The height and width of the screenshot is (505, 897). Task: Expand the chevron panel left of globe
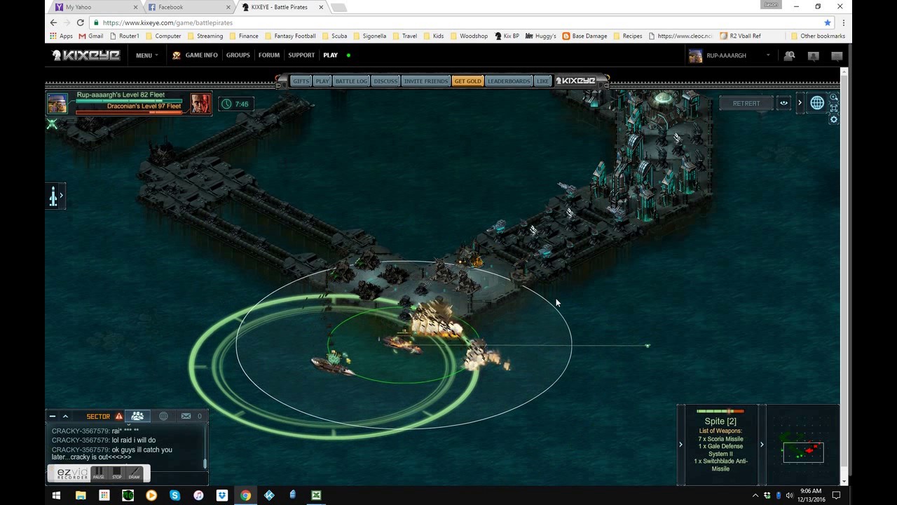click(800, 103)
